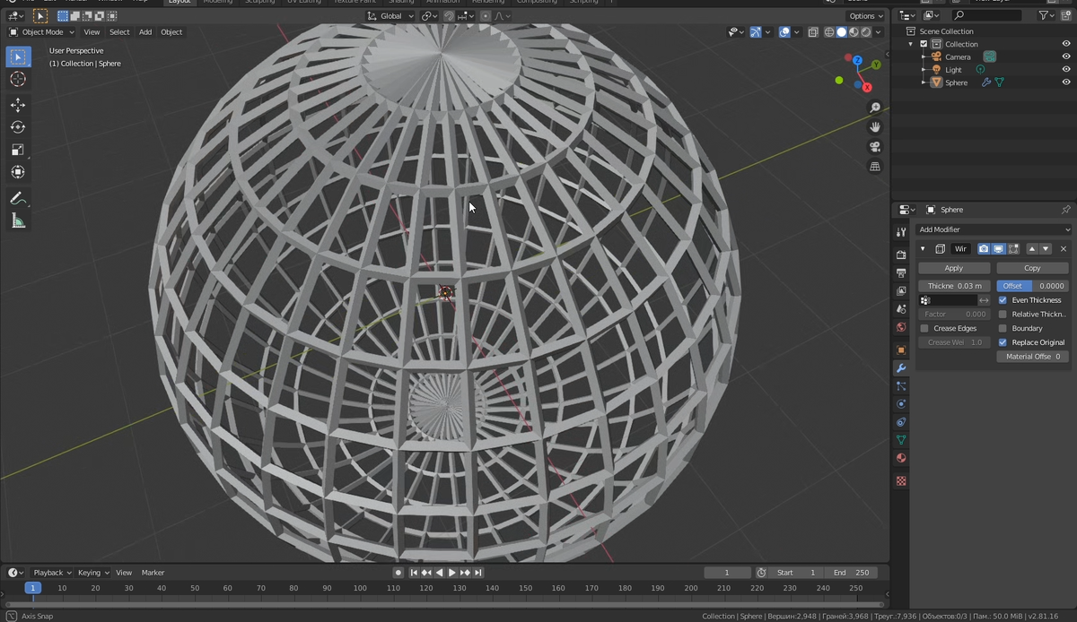The image size is (1077, 622).
Task: Click the pan view hand icon
Action: pos(875,127)
